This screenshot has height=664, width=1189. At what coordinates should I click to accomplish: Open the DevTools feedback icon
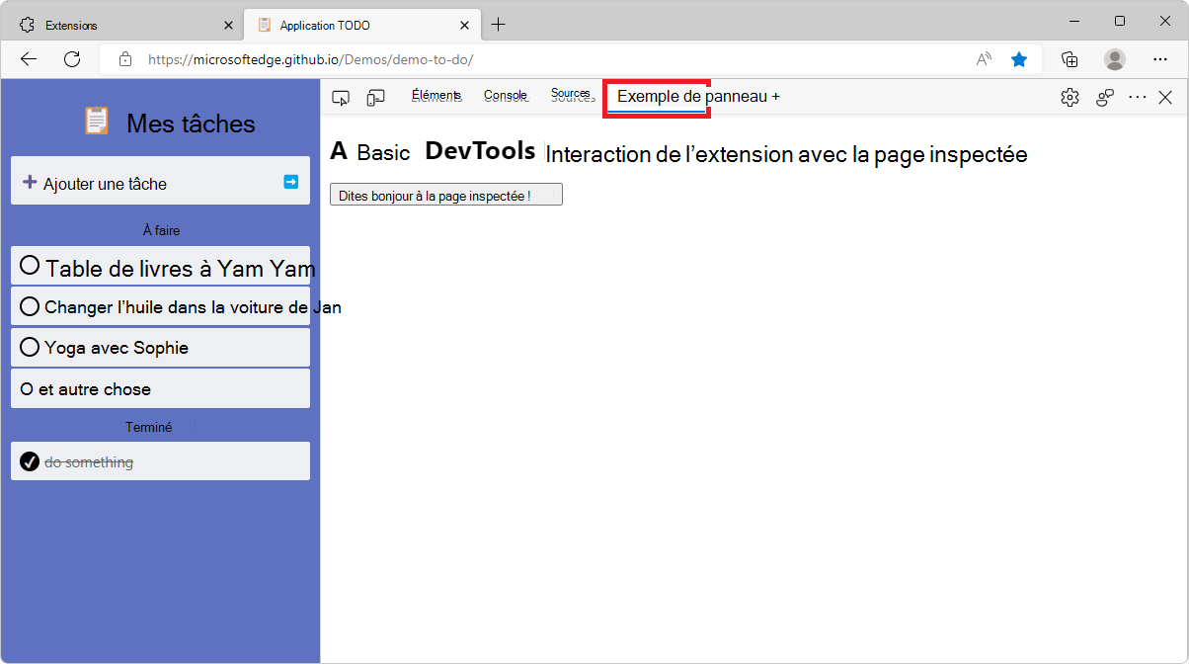(x=1104, y=97)
